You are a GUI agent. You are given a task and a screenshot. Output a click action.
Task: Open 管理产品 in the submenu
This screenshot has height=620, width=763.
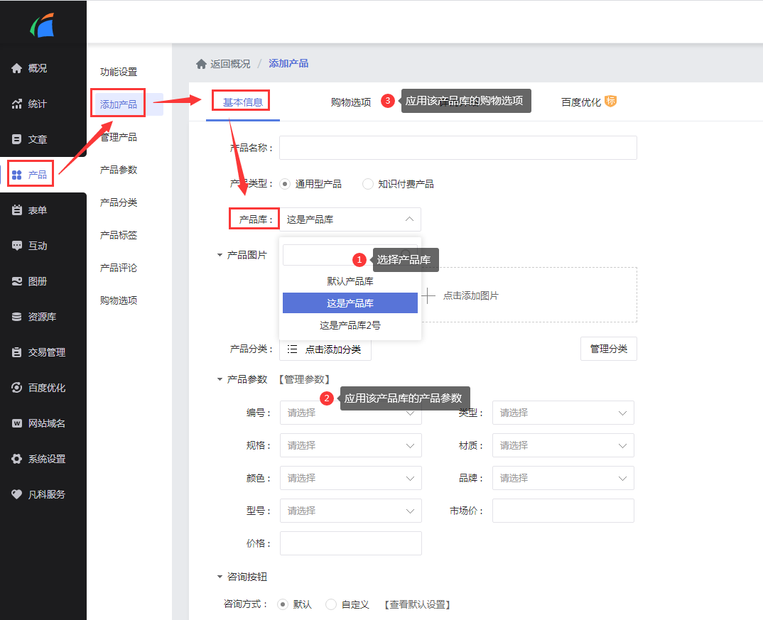[x=118, y=137]
